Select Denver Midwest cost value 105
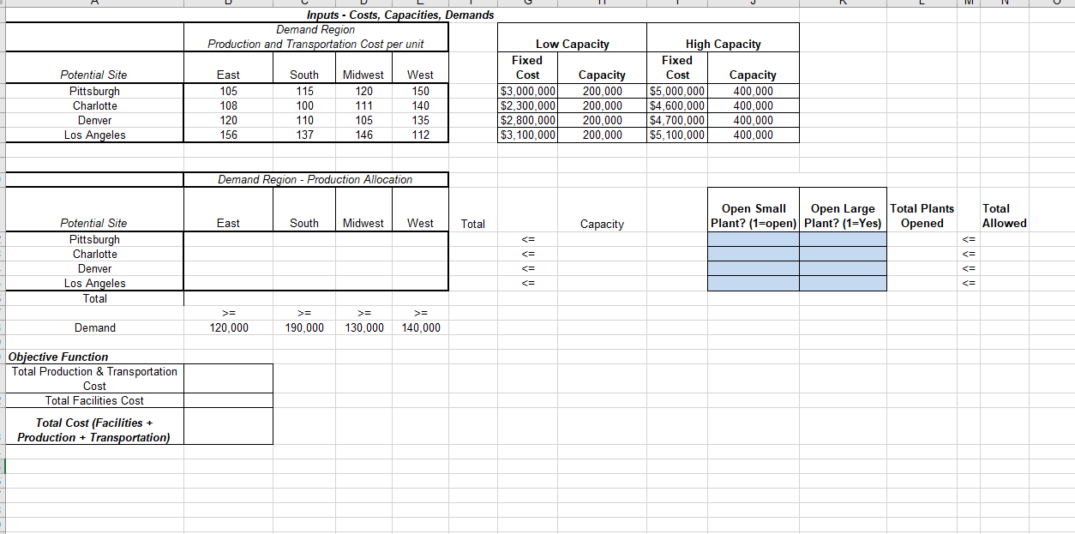This screenshot has height=534, width=1075. (363, 120)
